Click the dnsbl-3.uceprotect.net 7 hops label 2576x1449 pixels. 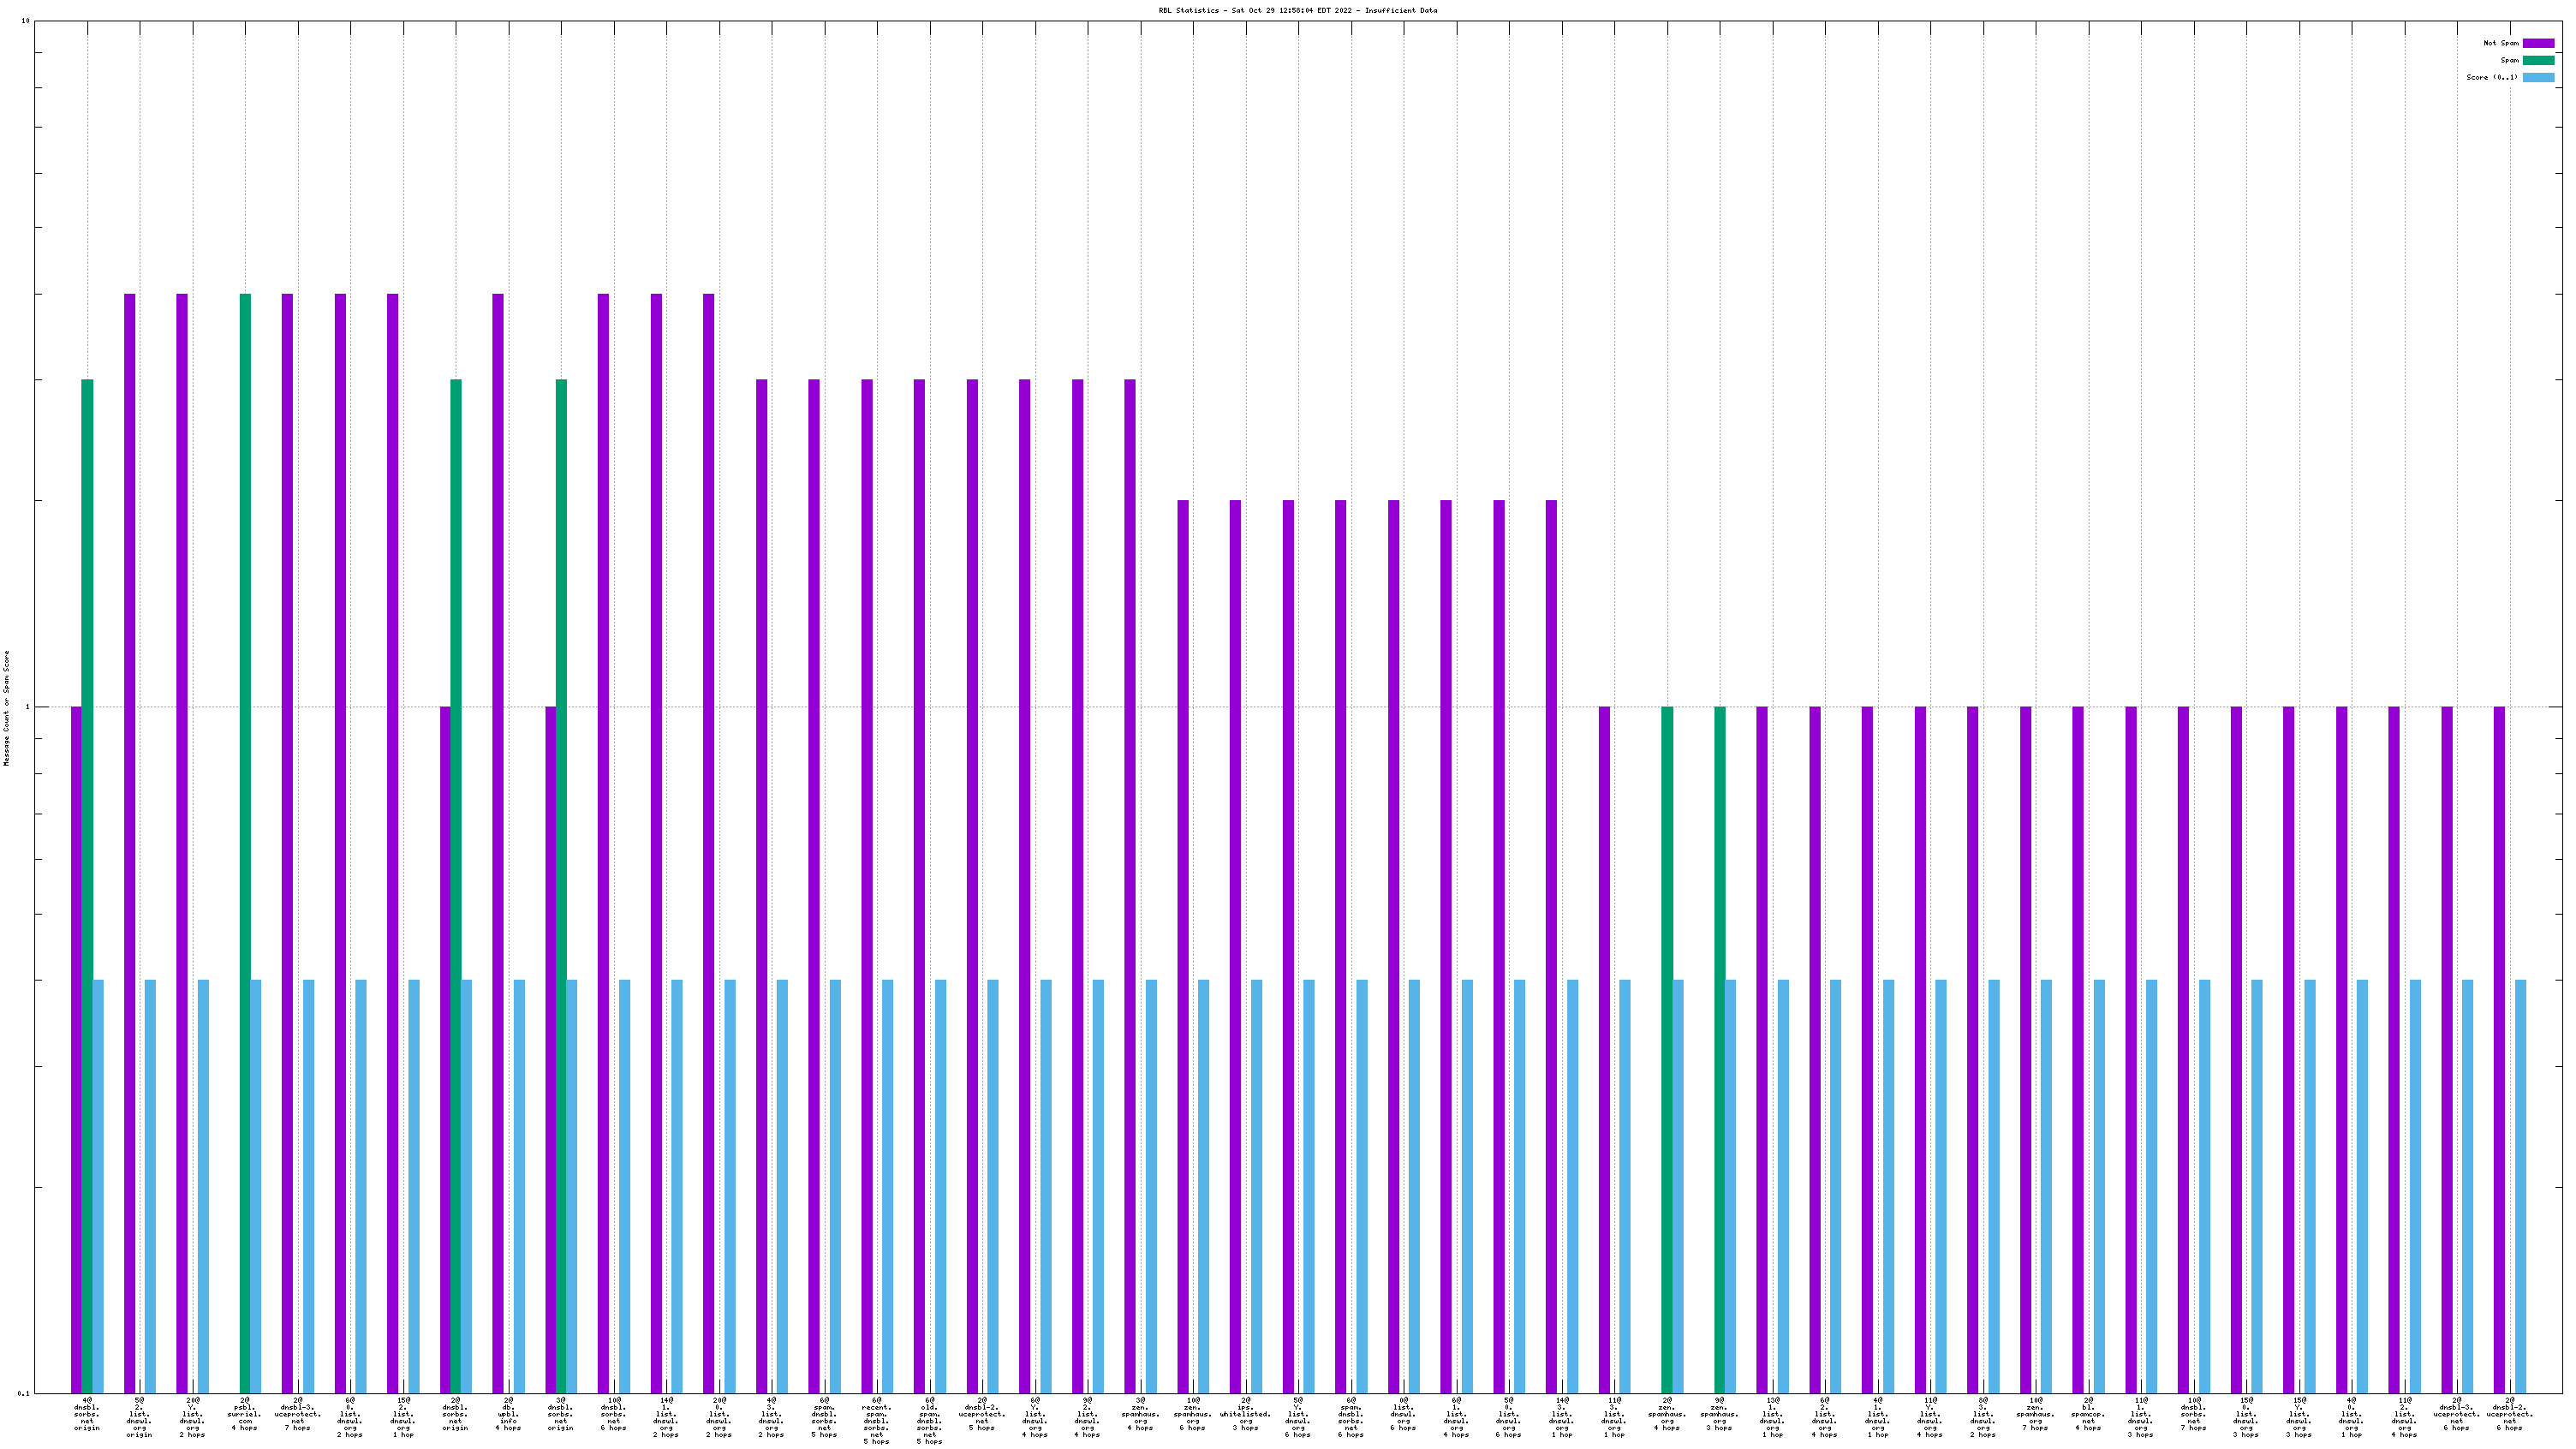(297, 1413)
